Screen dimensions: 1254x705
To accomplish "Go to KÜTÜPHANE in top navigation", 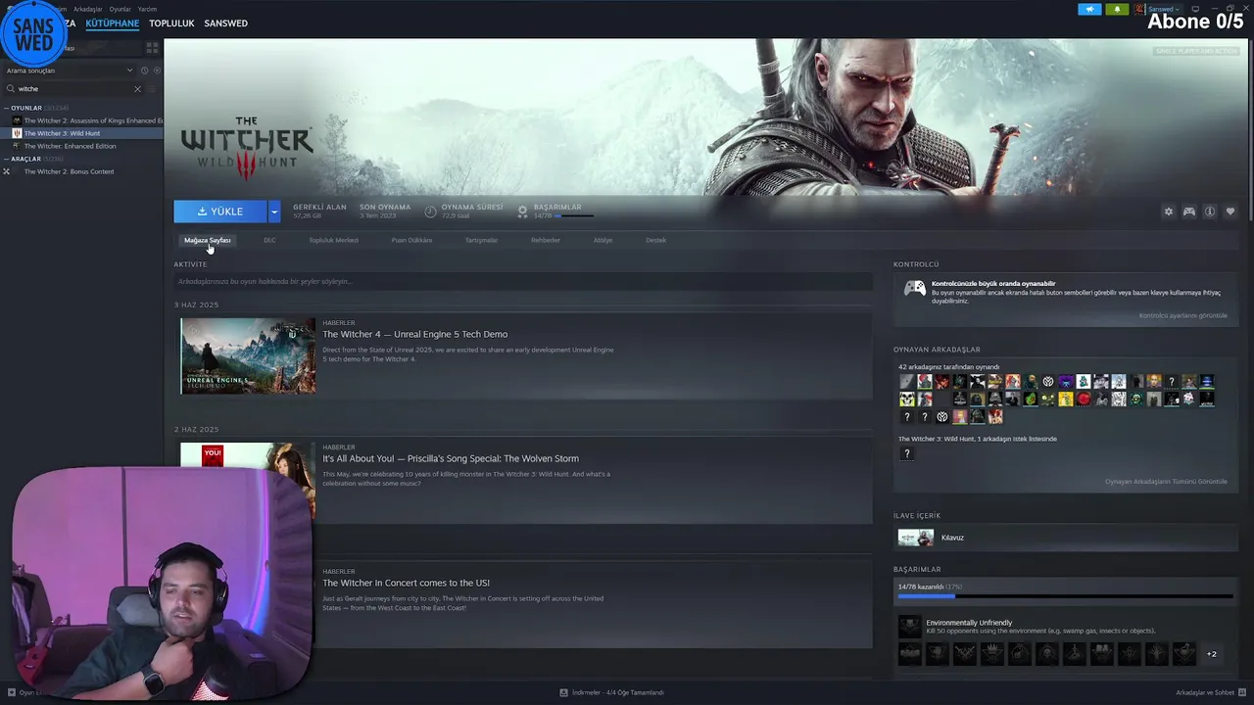I will pos(112,23).
